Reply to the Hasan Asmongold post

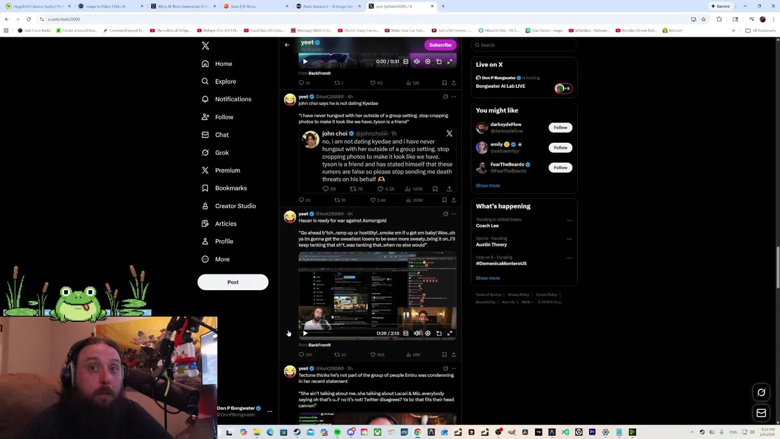[305, 354]
